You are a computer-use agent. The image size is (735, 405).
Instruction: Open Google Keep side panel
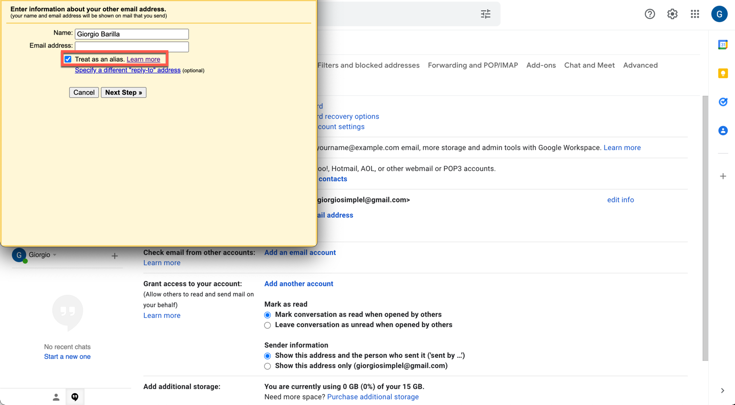[x=723, y=73]
